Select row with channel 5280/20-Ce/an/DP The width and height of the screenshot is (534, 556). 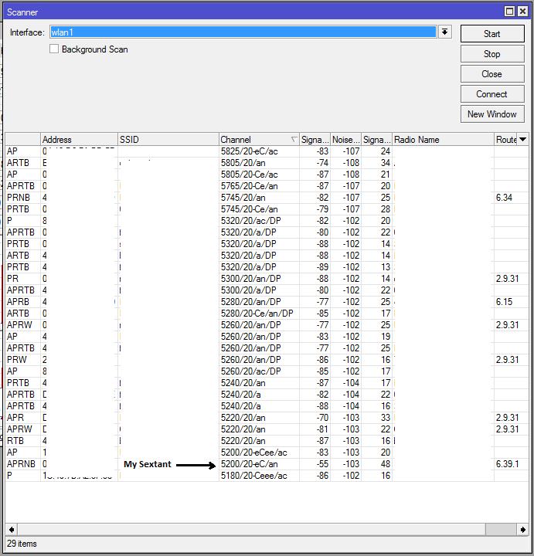(x=267, y=314)
